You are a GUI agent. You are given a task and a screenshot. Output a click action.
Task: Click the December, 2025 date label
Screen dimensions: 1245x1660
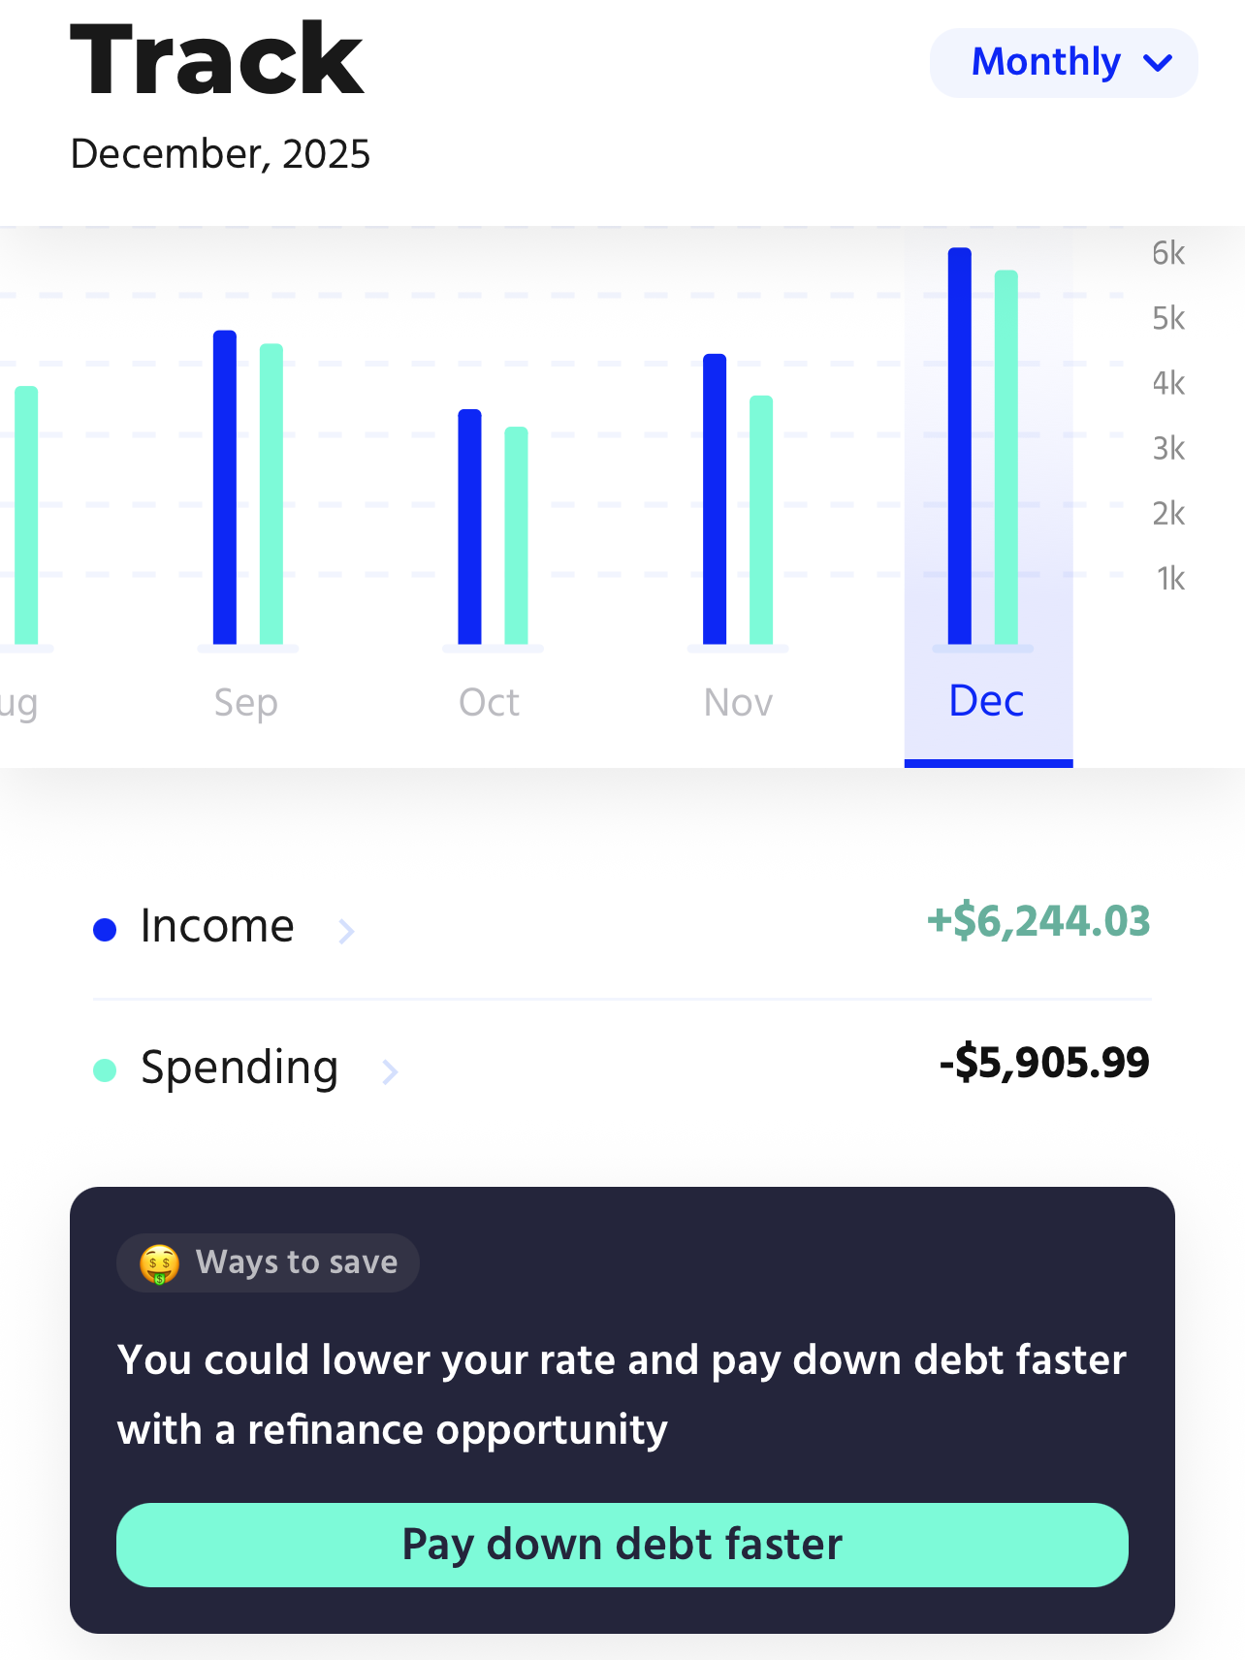click(x=220, y=153)
